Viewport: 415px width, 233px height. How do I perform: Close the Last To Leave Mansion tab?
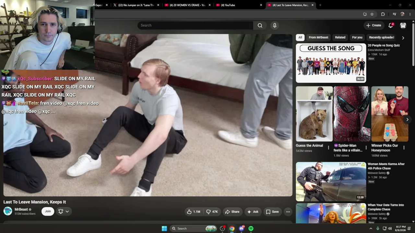pyautogui.click(x=313, y=5)
